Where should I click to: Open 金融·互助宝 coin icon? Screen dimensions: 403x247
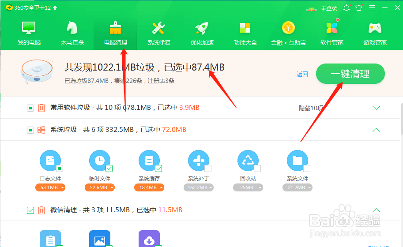point(288,28)
